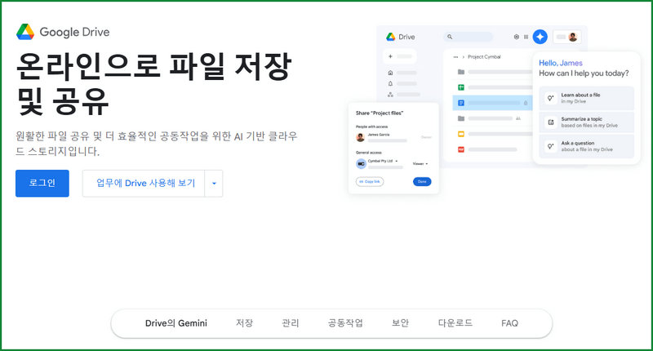The width and height of the screenshot is (653, 351).
Task: Click the three-dot breadcrumb before Project Cymbal
Action: tap(455, 56)
